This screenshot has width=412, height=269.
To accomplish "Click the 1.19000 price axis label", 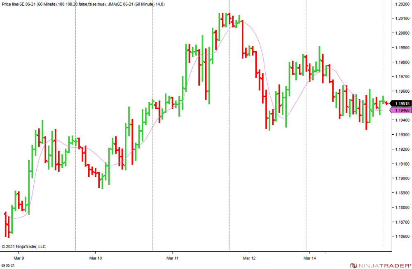I will [x=402, y=178].
